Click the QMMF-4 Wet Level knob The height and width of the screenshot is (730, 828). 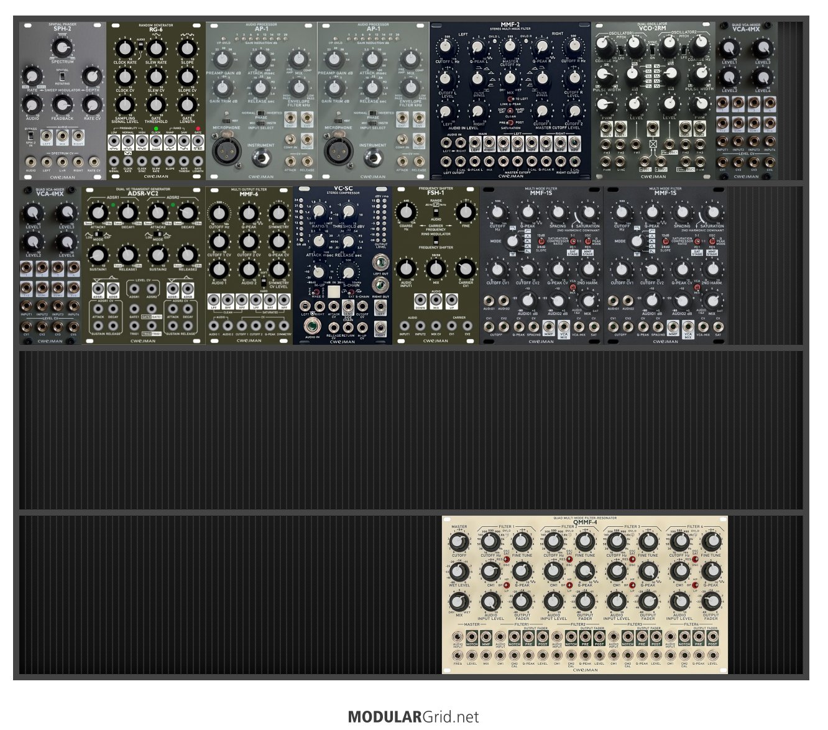tap(459, 571)
